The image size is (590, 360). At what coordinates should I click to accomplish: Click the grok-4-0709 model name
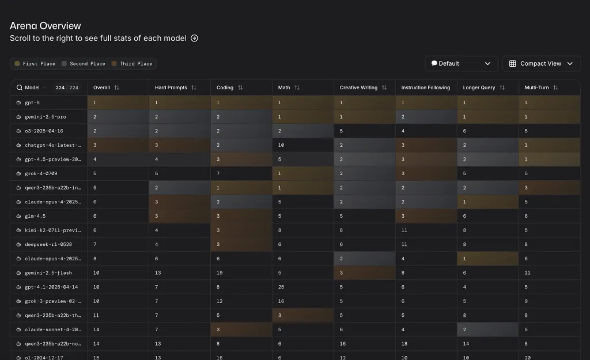41,173
